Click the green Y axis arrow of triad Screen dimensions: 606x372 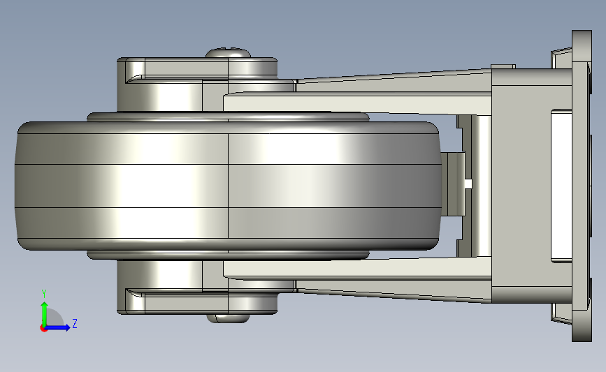click(44, 313)
